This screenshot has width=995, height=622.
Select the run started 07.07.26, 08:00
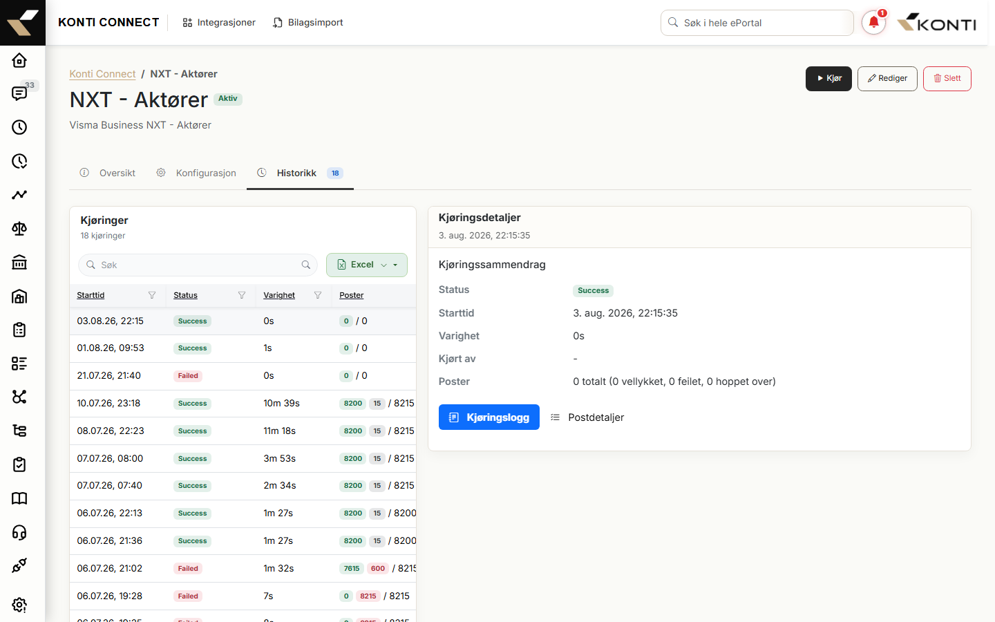click(x=243, y=459)
